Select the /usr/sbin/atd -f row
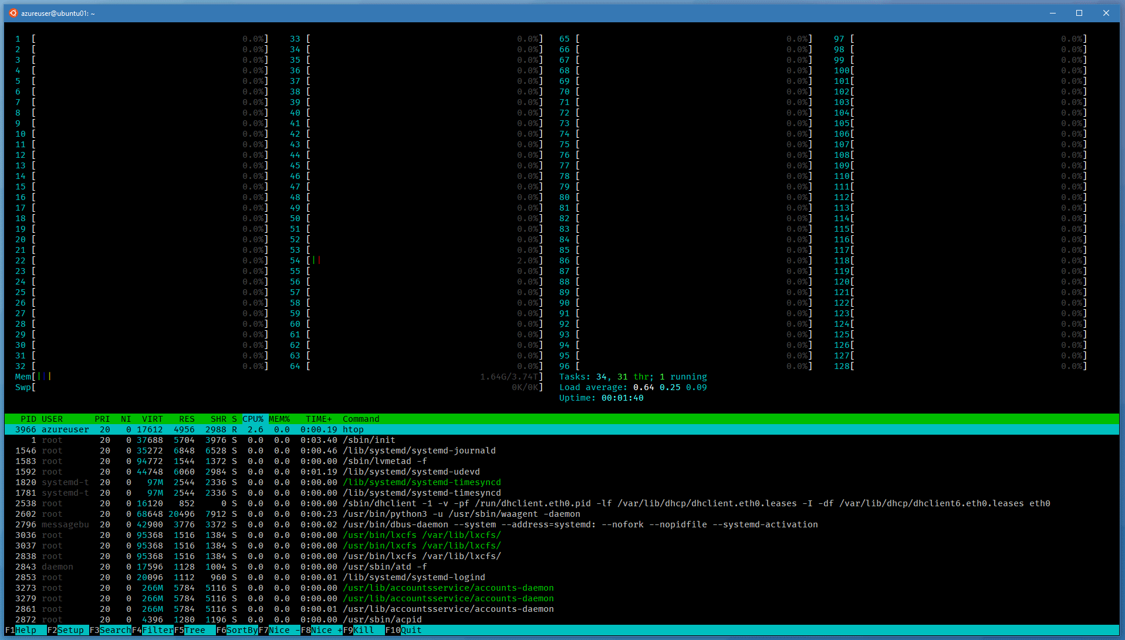The image size is (1125, 640). point(562,567)
